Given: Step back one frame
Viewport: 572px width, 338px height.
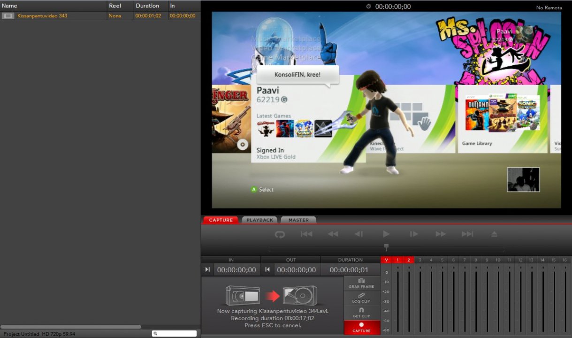Looking at the screenshot, I should (x=358, y=234).
